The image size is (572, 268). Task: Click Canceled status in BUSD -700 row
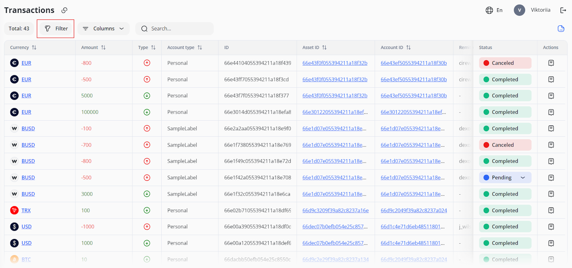pos(505,145)
